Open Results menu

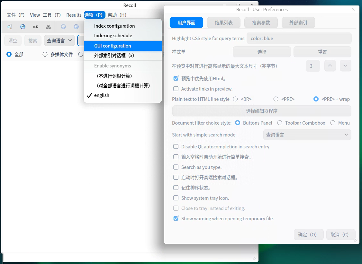[74, 15]
